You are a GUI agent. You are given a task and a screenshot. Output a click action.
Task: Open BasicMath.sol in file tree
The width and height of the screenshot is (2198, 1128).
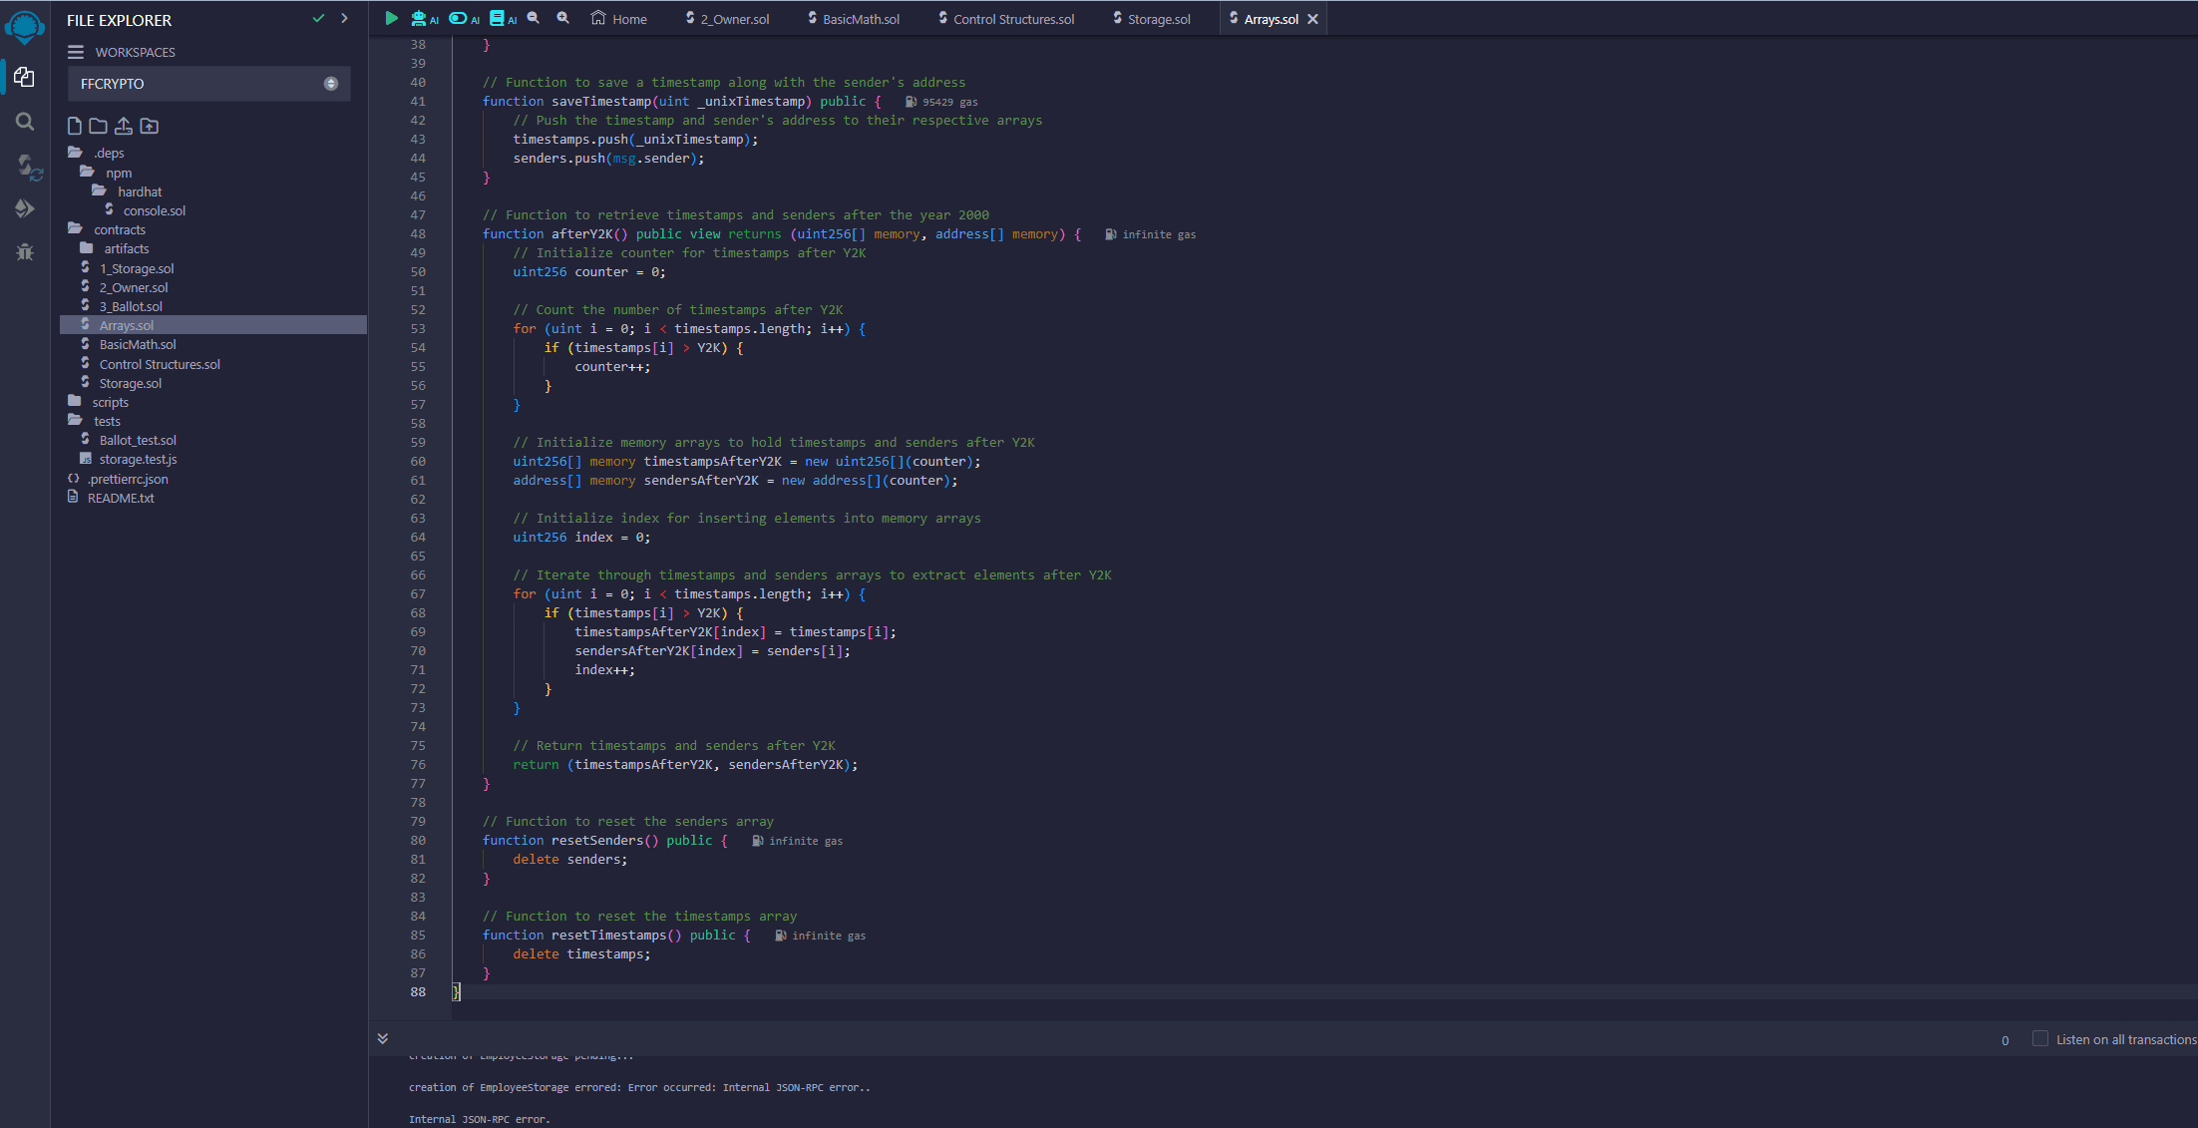click(129, 344)
